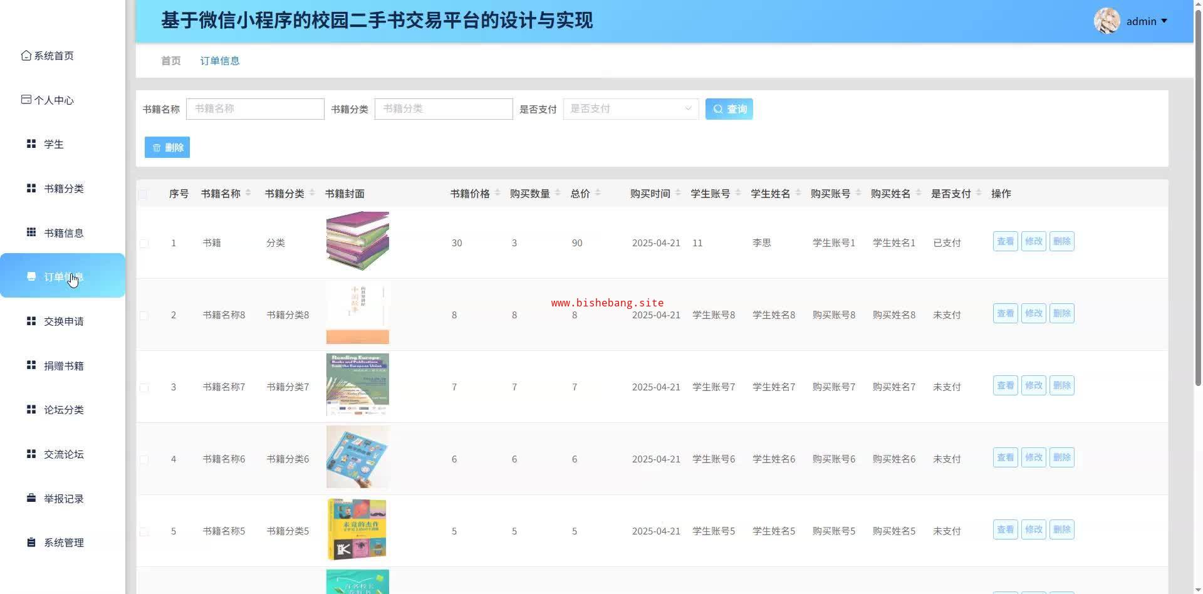Screen dimensions: 1203x594
Task: Check the checkbox for row 1
Action: [144, 243]
